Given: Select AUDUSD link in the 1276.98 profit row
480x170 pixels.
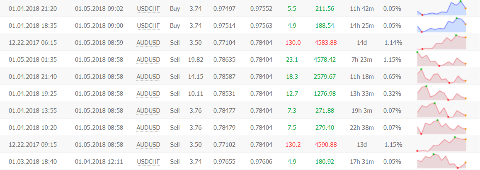Looking at the screenshot, I should (x=148, y=94).
